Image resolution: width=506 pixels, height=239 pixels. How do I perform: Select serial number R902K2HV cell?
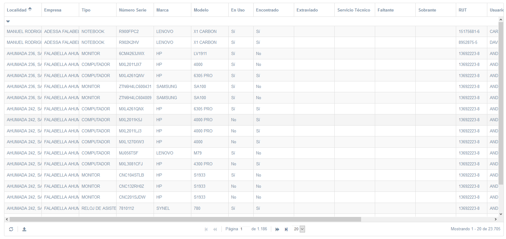pos(135,42)
